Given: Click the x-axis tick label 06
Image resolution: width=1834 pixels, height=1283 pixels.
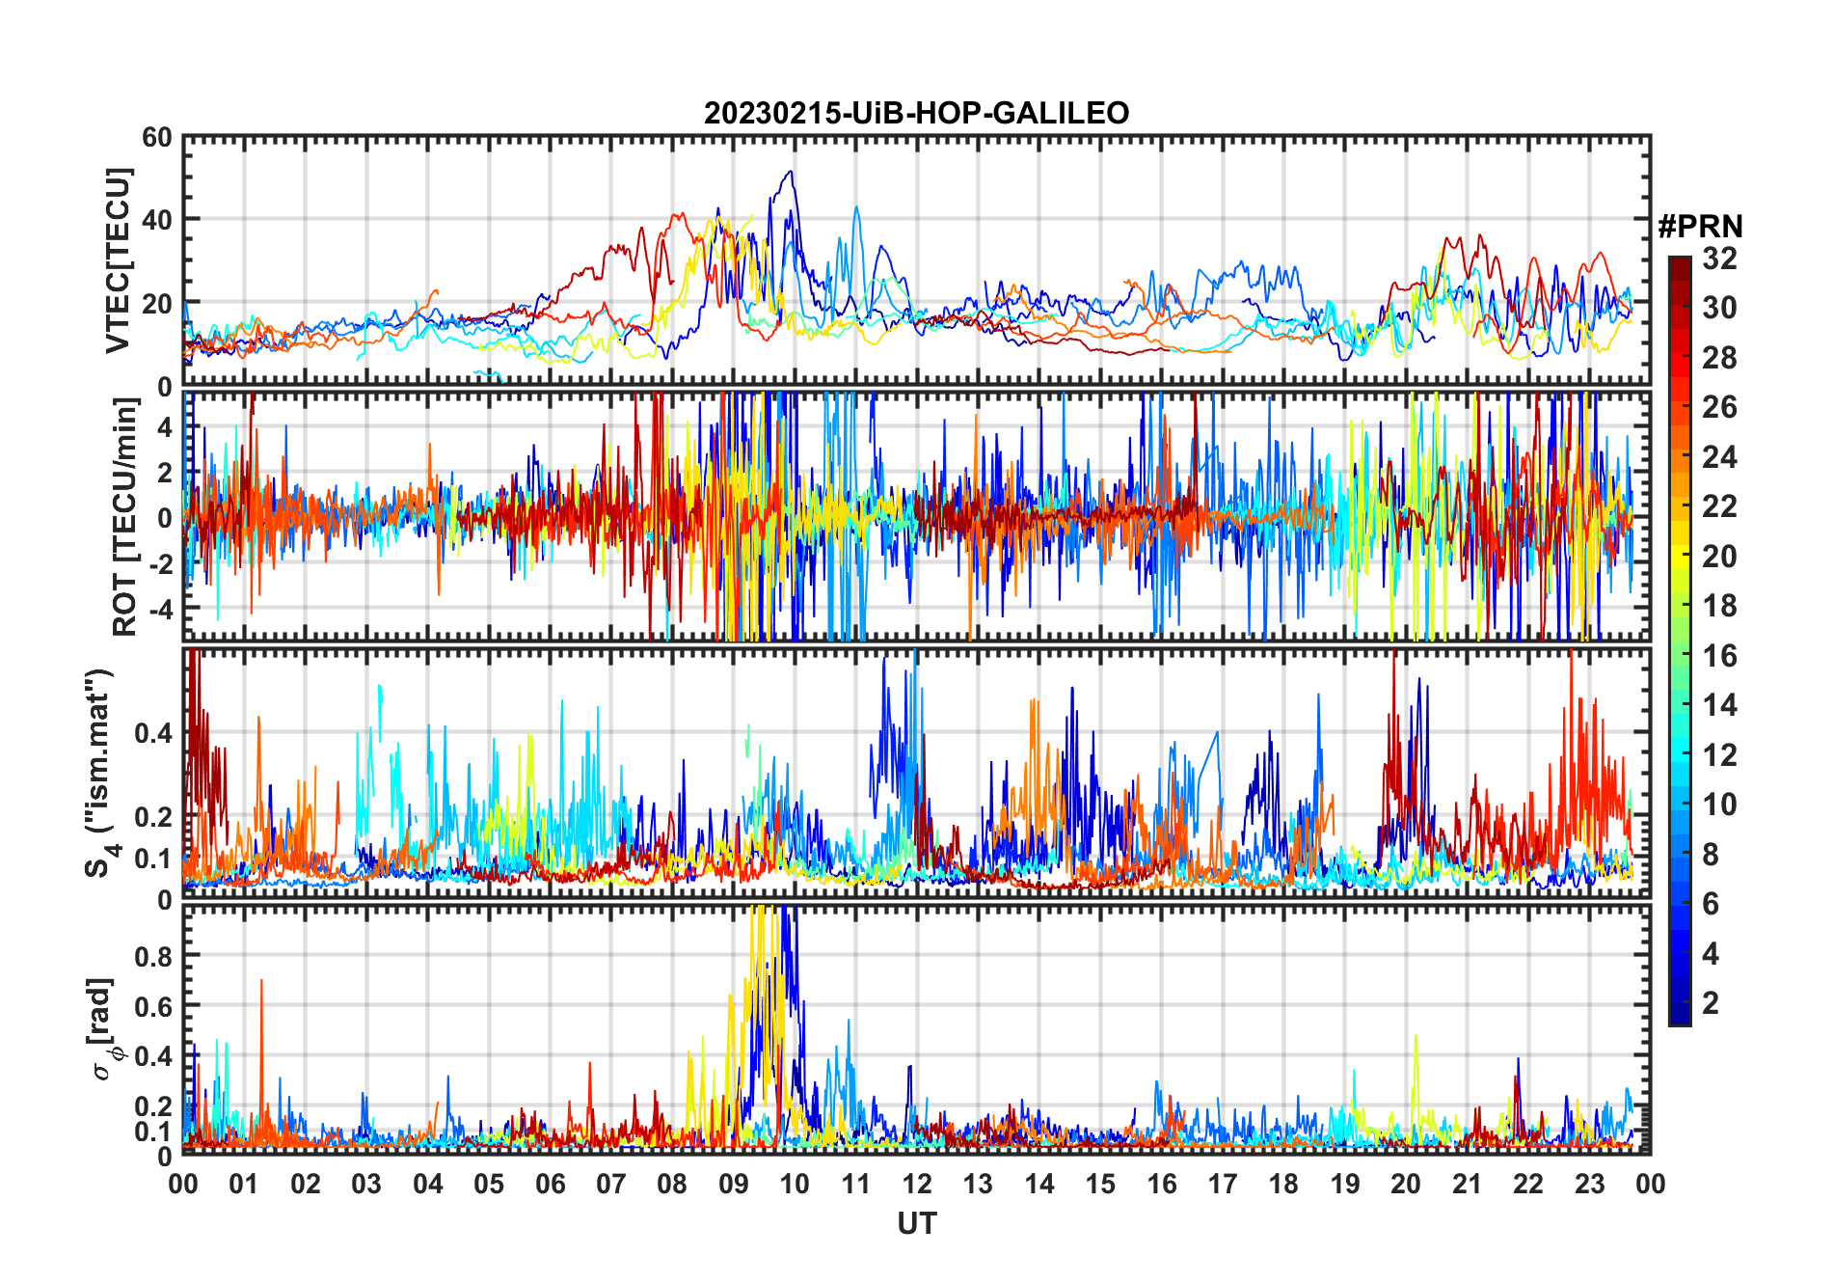Looking at the screenshot, I should point(551,1184).
